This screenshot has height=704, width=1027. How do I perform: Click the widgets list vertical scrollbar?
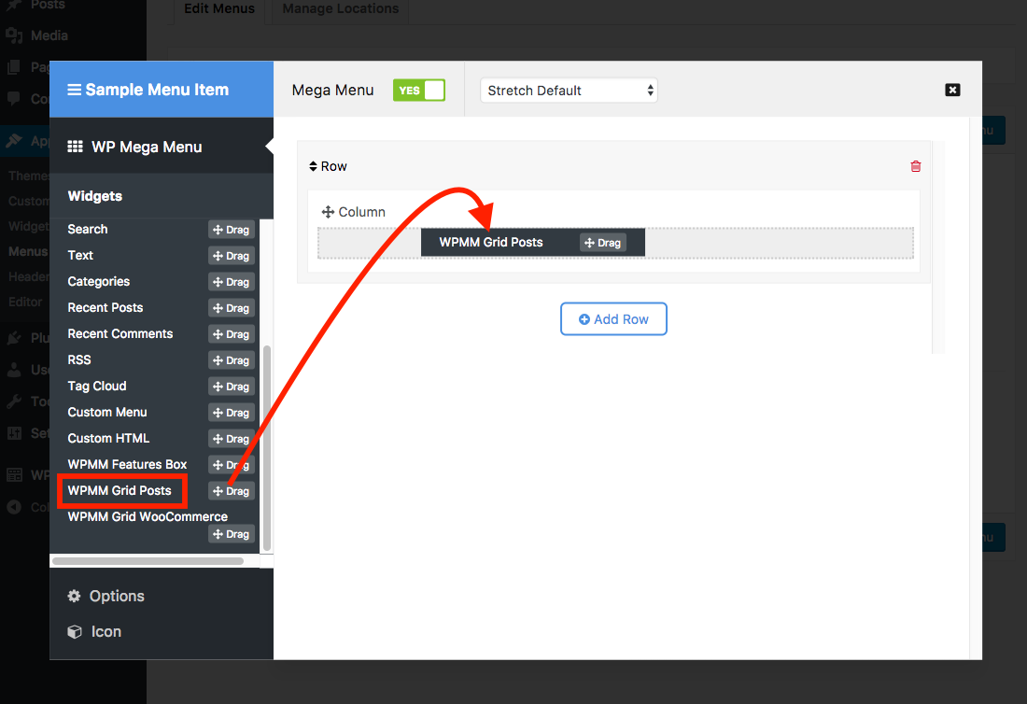[267, 448]
